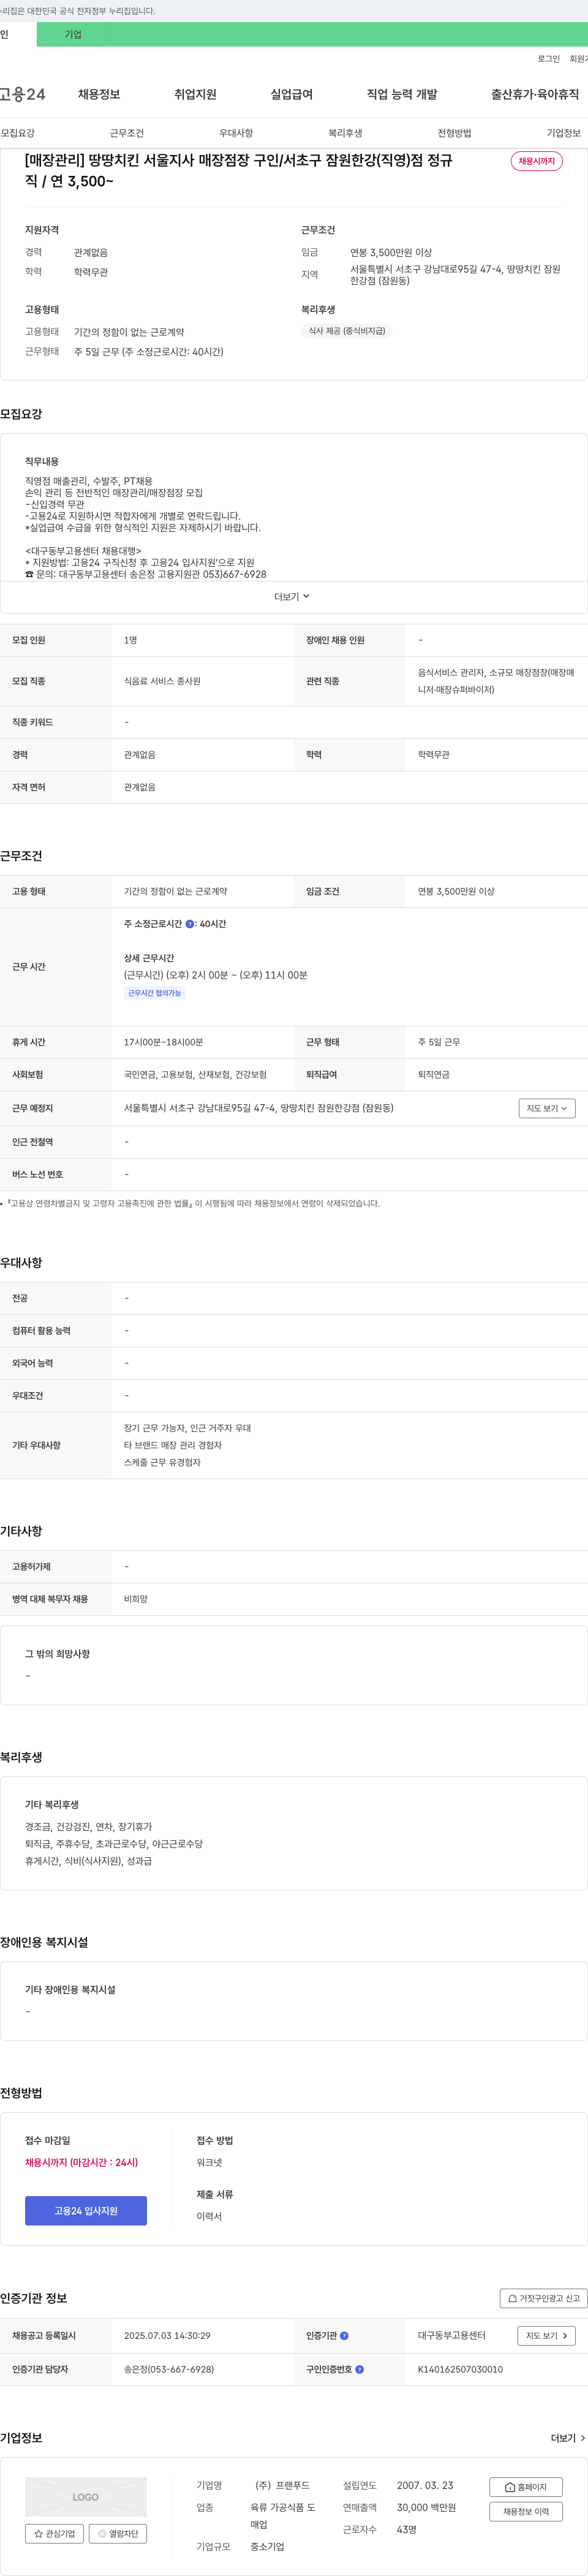
Task: Click the 근무시간 협의가능 tag
Action: tap(154, 993)
